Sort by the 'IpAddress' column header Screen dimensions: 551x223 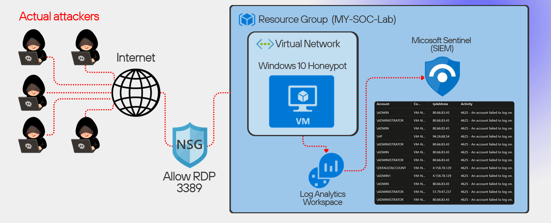[x=440, y=104]
